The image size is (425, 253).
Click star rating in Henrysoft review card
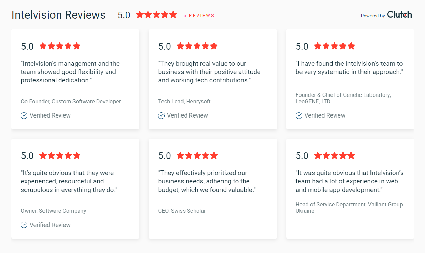tap(197, 46)
